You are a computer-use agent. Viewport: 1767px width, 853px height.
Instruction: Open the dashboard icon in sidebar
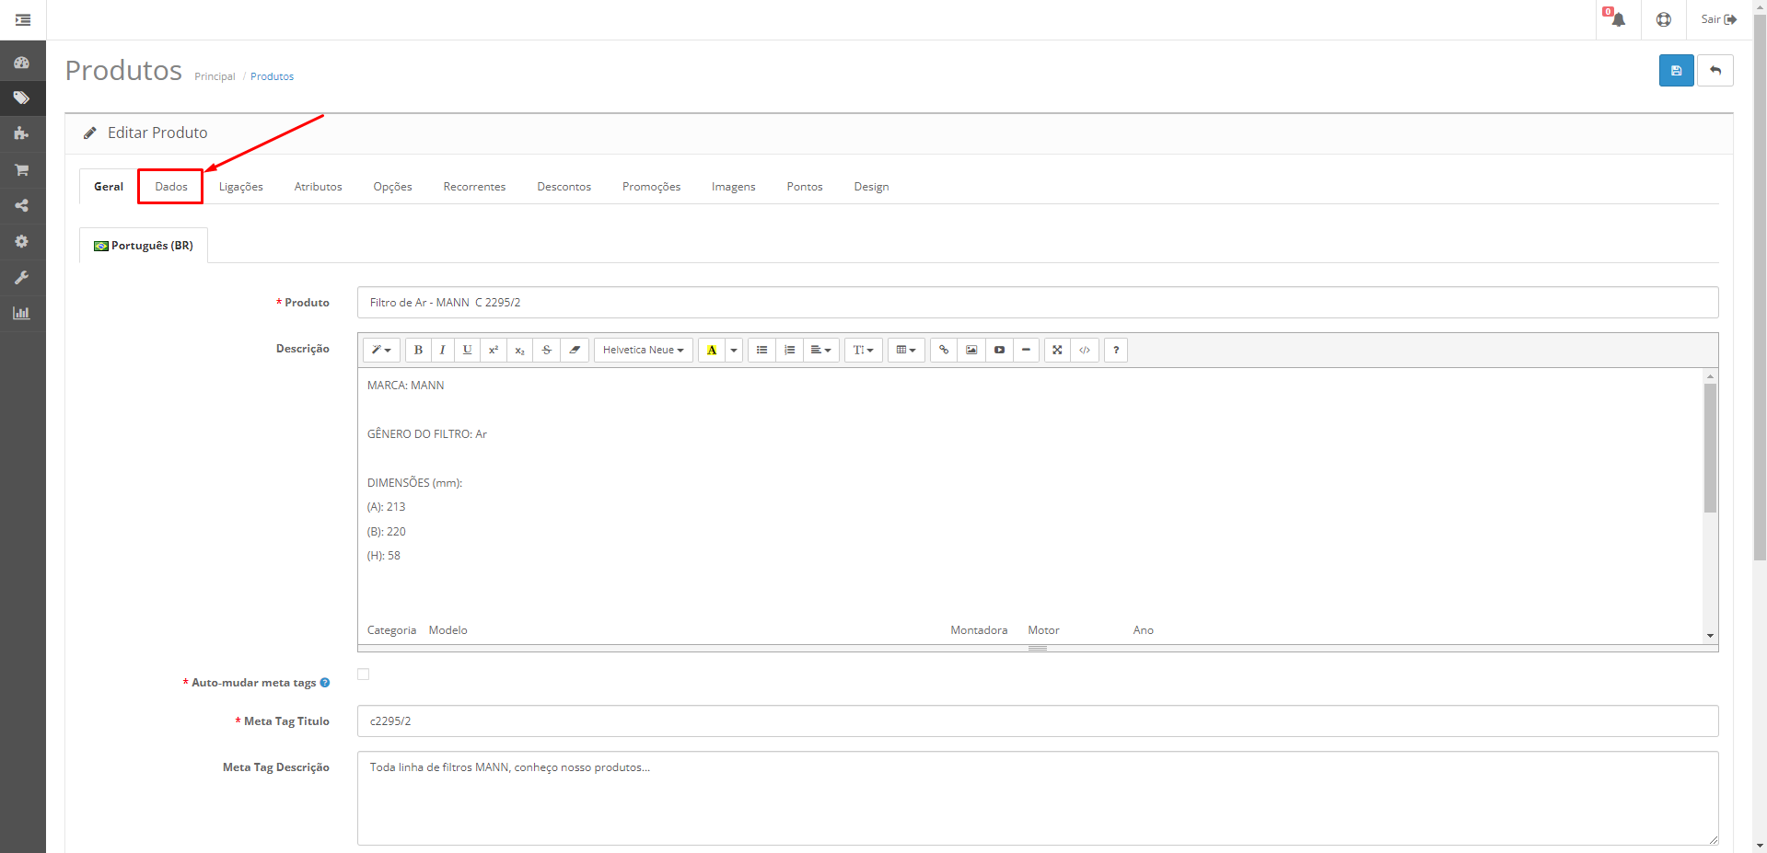[21, 63]
